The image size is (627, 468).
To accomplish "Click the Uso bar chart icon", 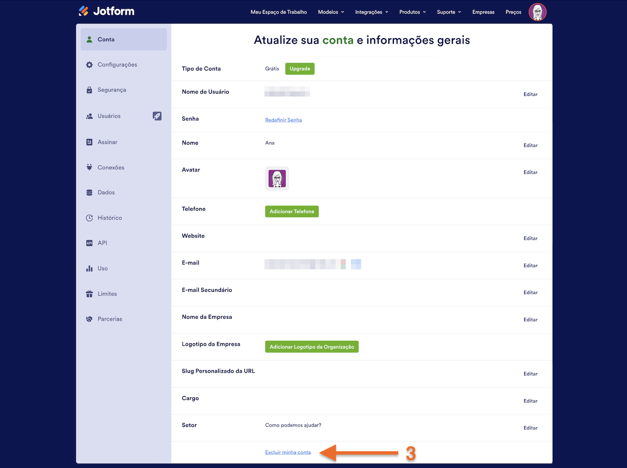I will pyautogui.click(x=89, y=268).
